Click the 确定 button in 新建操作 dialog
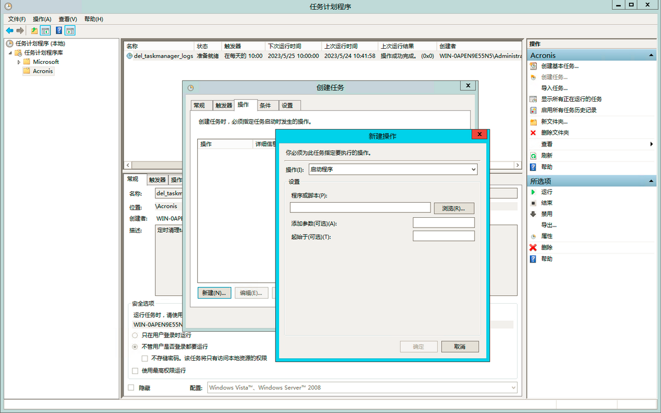661x413 pixels. pyautogui.click(x=418, y=347)
